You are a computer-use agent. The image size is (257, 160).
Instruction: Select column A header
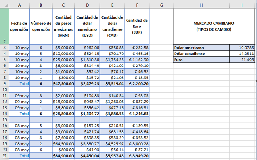tap(19, 5)
